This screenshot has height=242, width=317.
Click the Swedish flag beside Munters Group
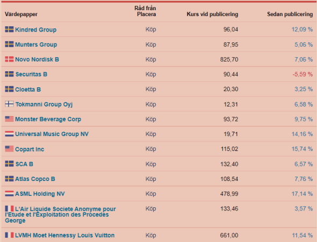(x=9, y=44)
